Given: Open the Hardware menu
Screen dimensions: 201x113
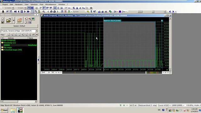Looking at the screenshot, I should click(x=19, y=4).
